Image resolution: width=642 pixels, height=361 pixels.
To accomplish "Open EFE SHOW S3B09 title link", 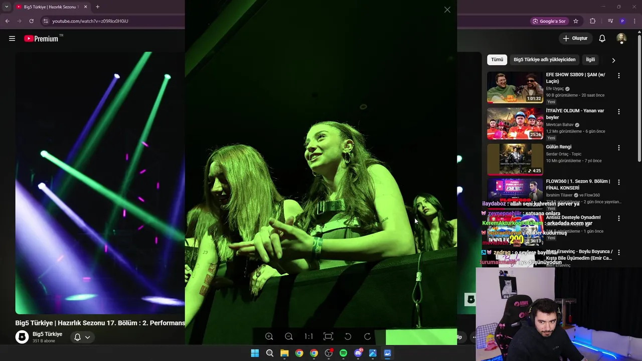I will (575, 78).
